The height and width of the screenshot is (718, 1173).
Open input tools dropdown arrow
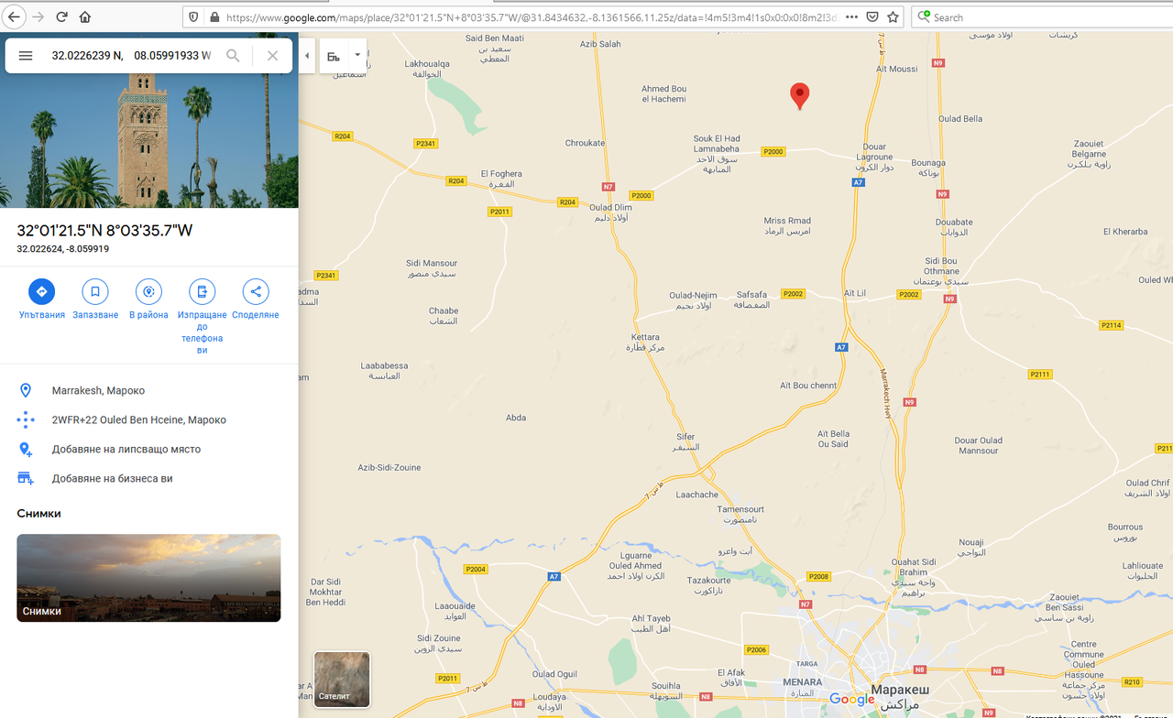tap(357, 56)
